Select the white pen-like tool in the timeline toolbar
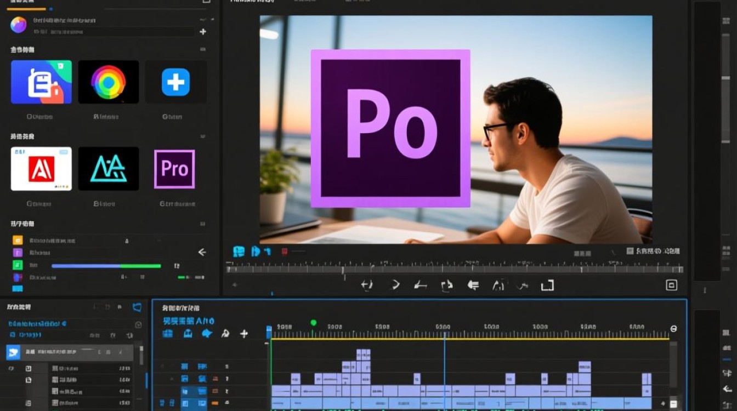This screenshot has width=737, height=411. pyautogui.click(x=225, y=333)
